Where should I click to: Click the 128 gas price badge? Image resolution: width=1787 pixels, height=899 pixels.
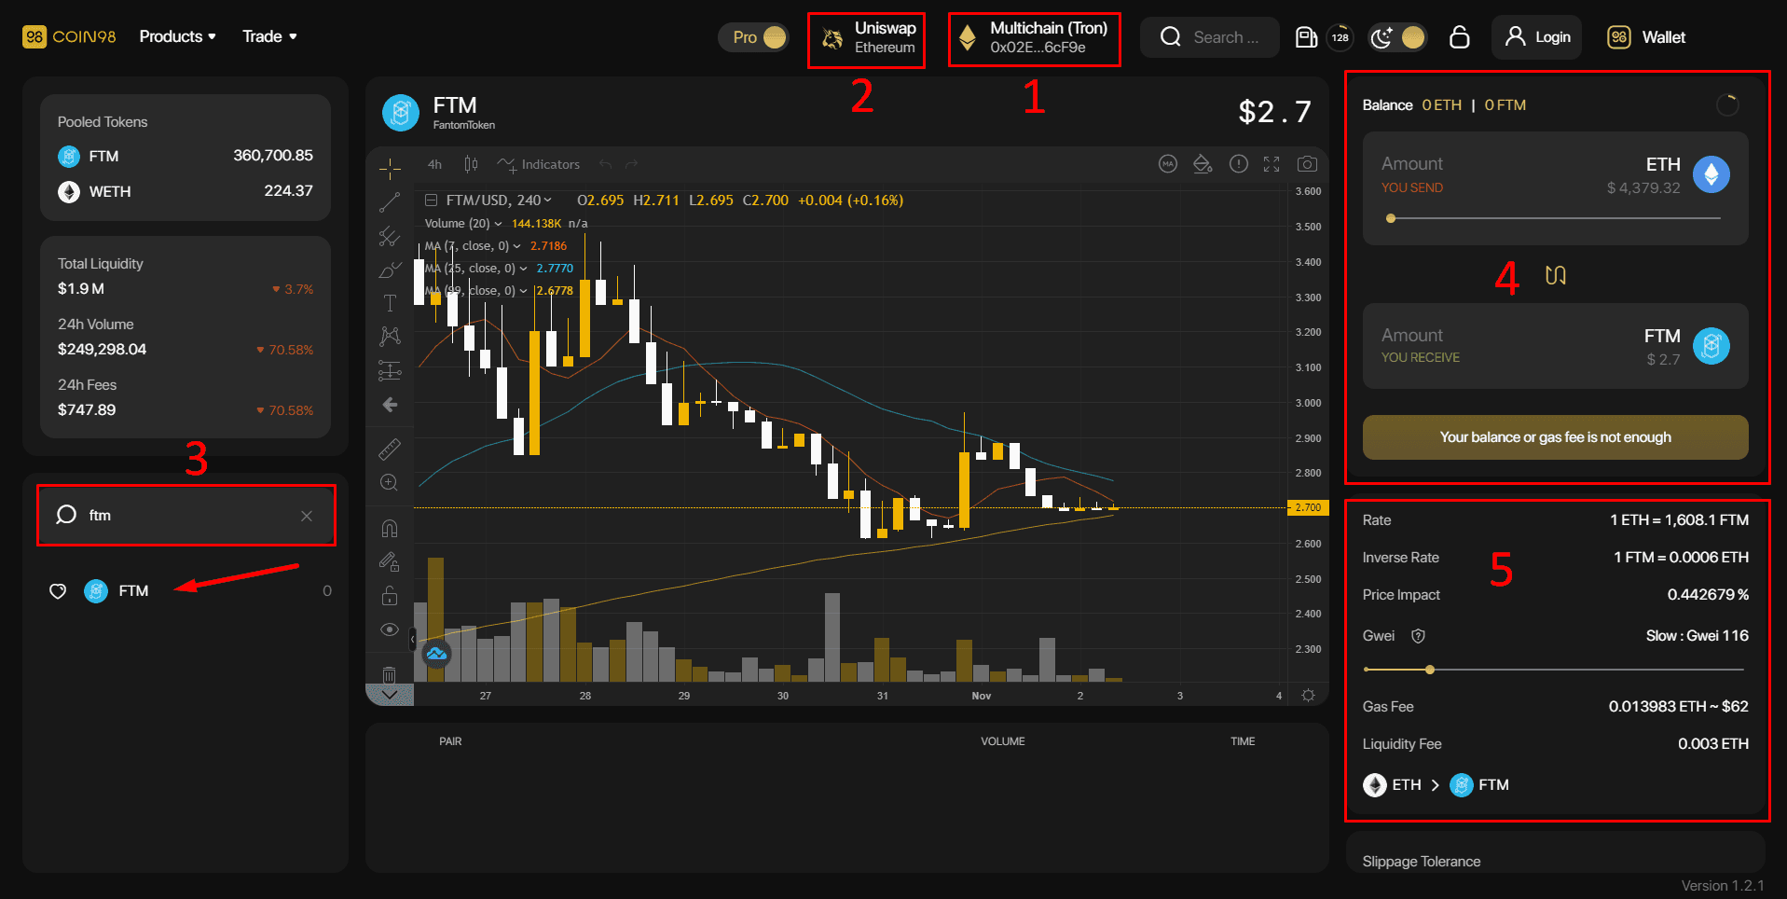(1340, 37)
